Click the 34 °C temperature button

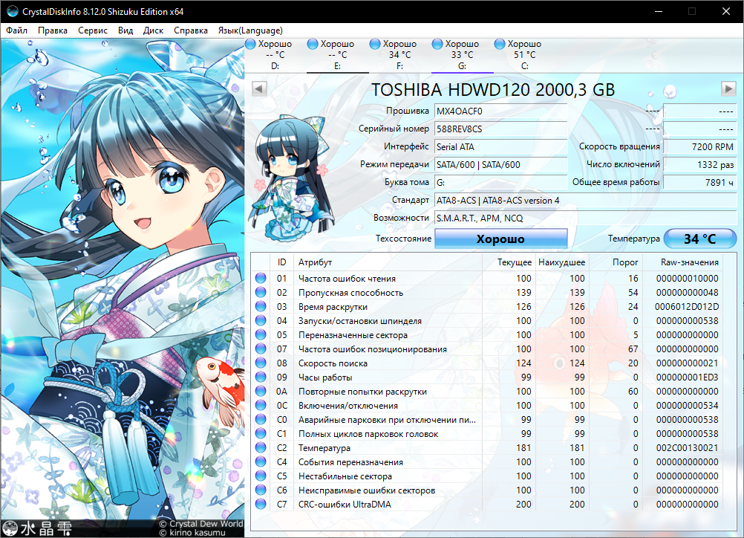pyautogui.click(x=700, y=239)
